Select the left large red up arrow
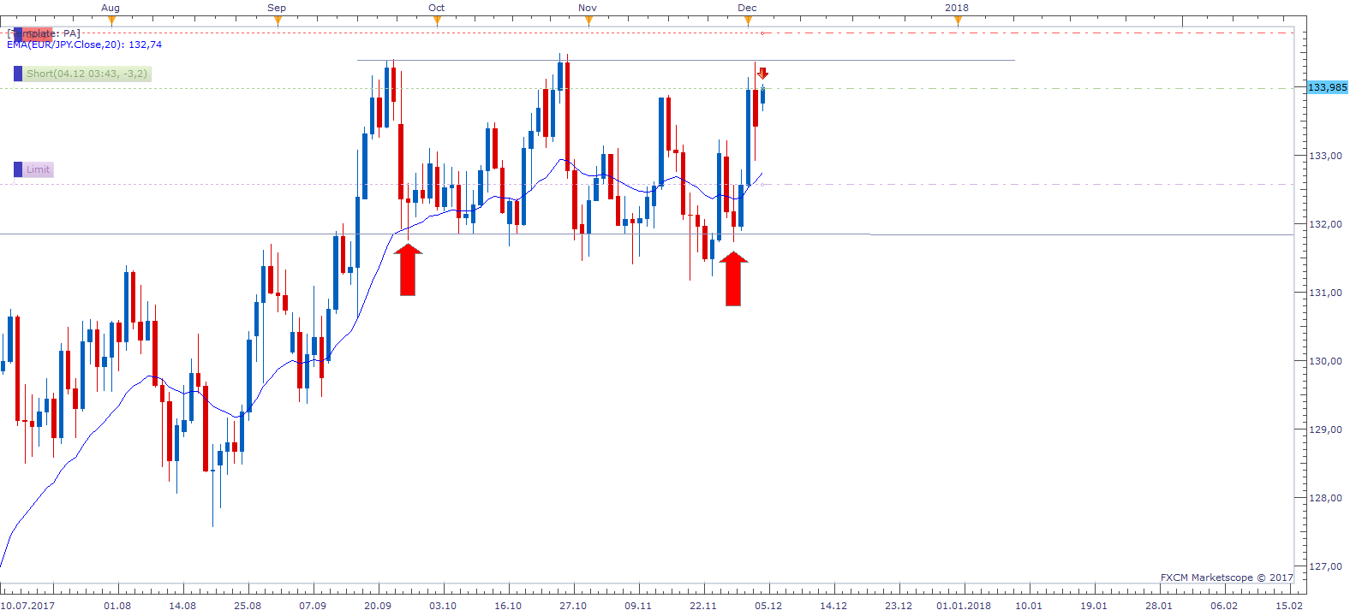The width and height of the screenshot is (1356, 616). (x=408, y=269)
